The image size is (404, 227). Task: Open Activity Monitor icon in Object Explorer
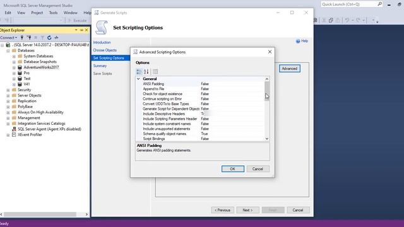coord(56,38)
